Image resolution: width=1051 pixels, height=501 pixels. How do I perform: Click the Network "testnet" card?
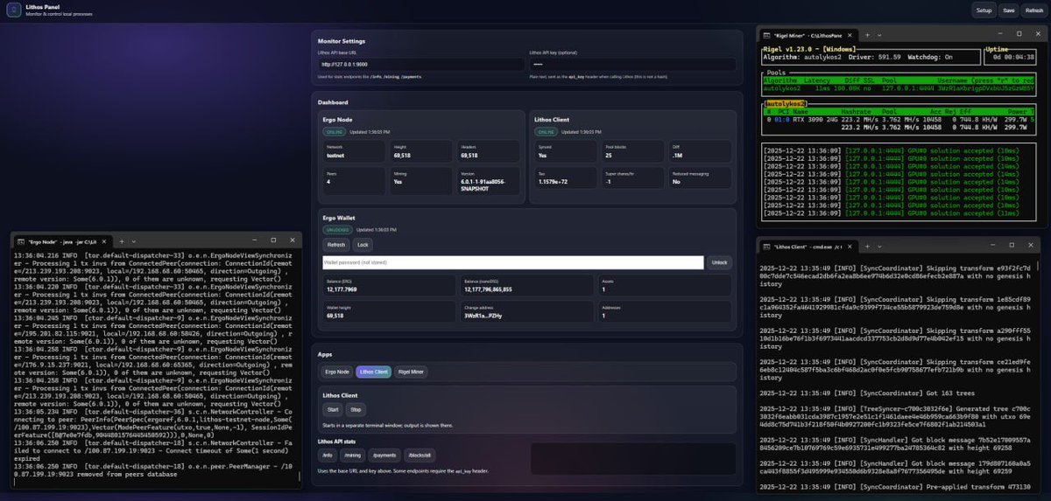point(354,151)
